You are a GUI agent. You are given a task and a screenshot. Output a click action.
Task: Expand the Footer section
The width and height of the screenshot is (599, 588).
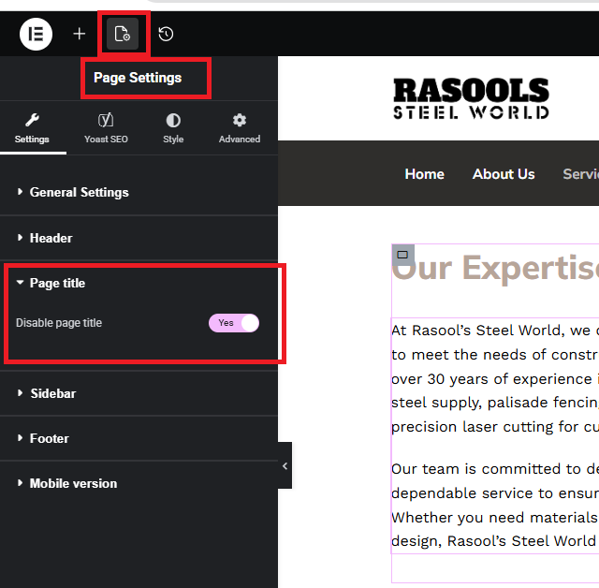click(139, 438)
